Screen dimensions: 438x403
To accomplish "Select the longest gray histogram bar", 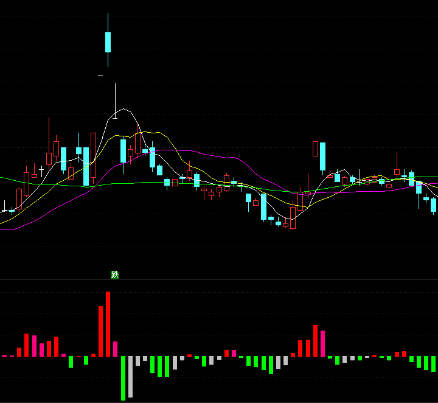I will pos(130,376).
